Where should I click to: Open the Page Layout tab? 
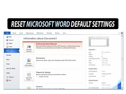click(30, 33)
